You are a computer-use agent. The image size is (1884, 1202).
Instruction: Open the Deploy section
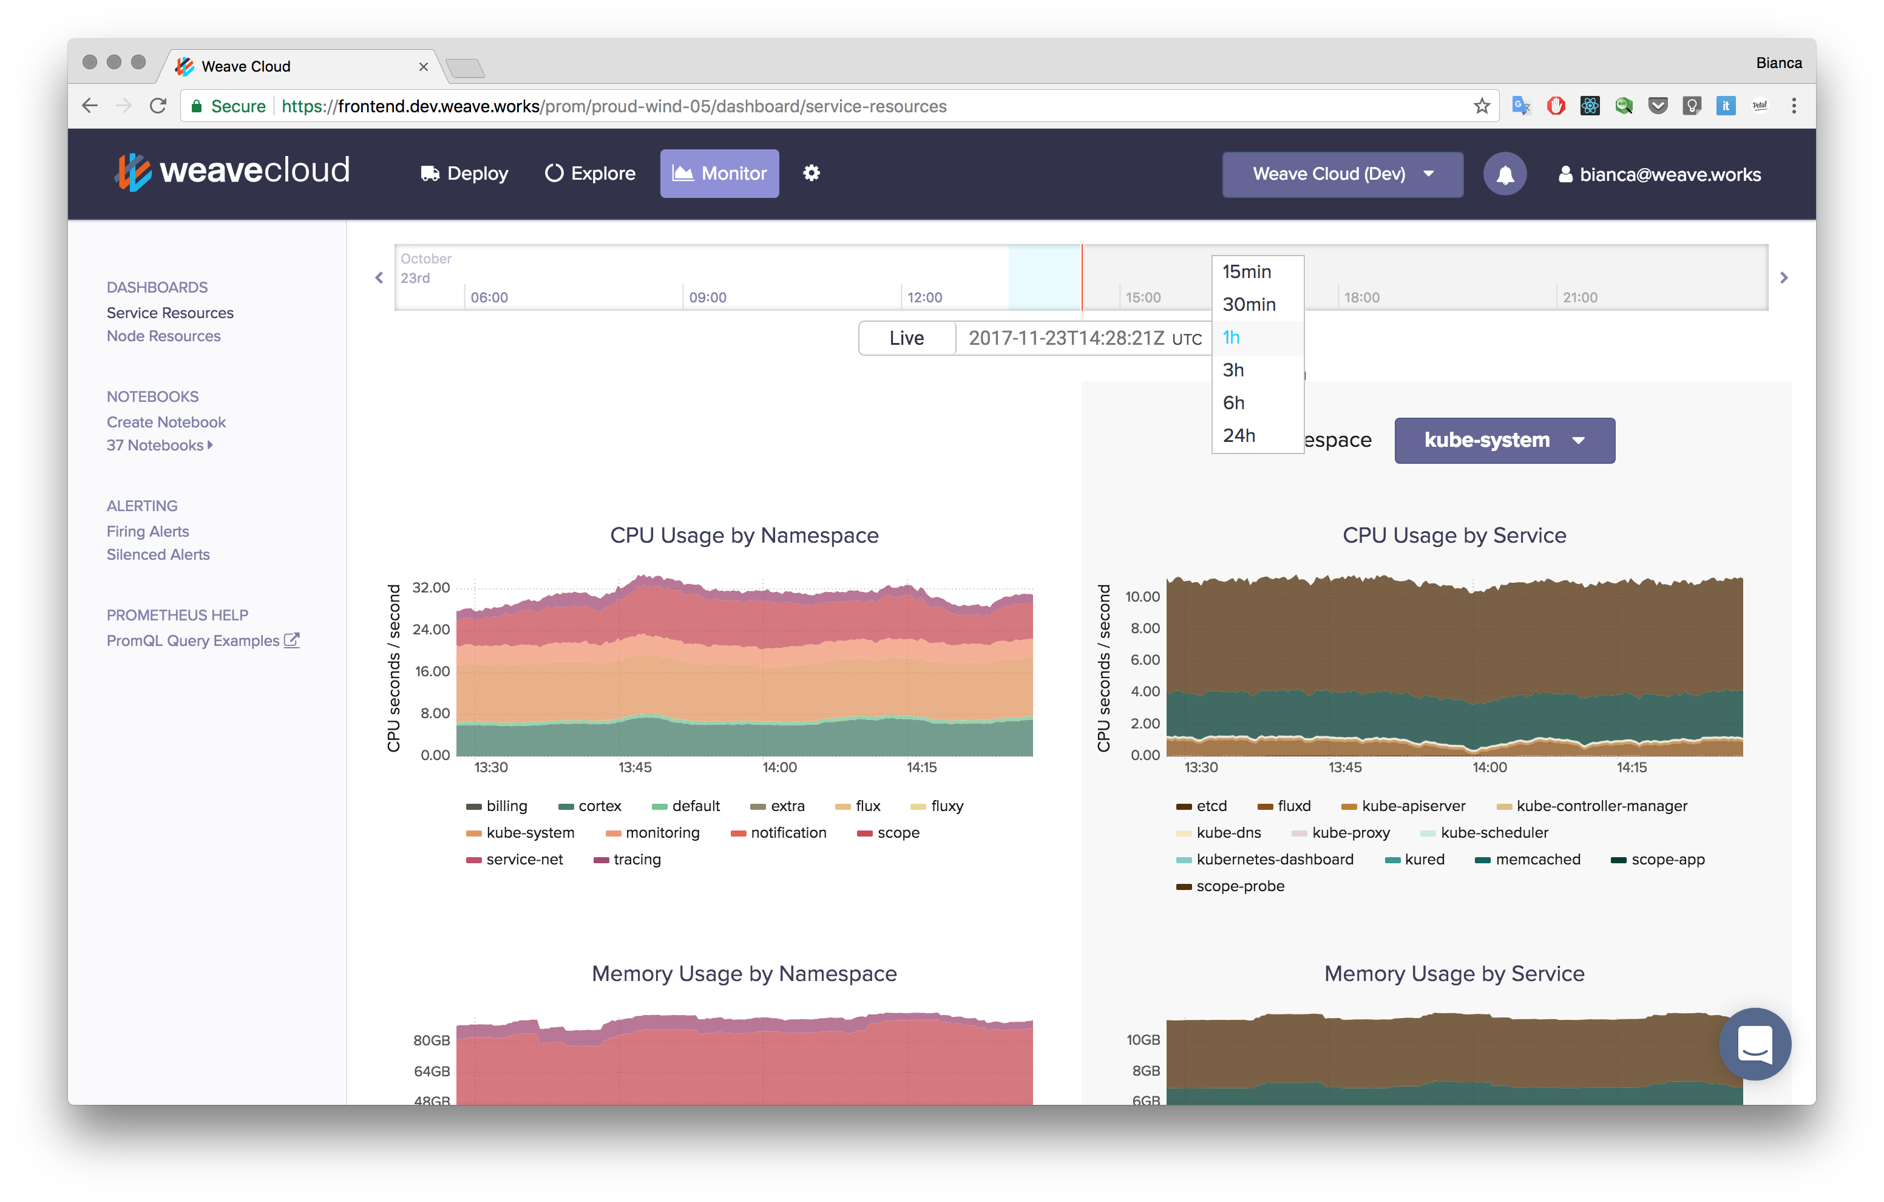465,174
